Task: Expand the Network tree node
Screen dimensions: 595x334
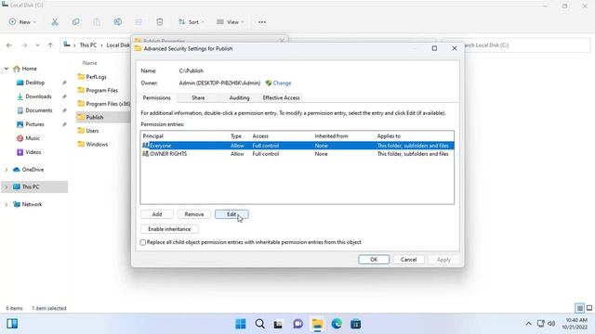Action: click(x=7, y=204)
